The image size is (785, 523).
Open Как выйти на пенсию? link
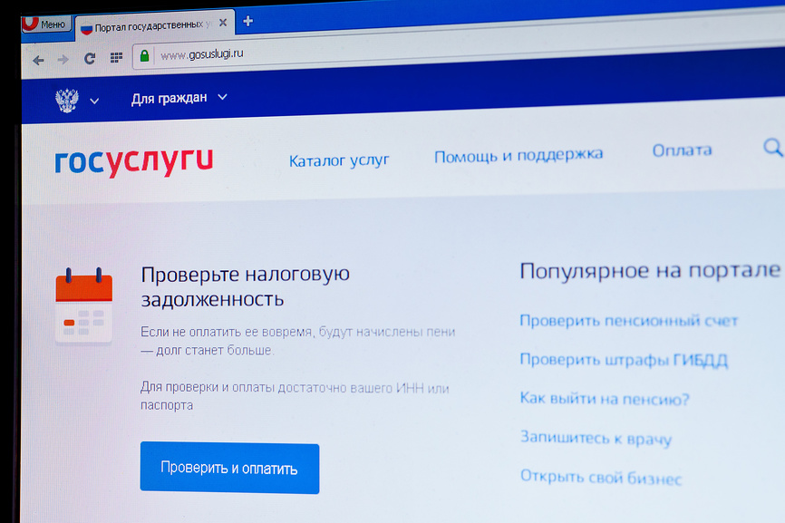[x=605, y=399]
